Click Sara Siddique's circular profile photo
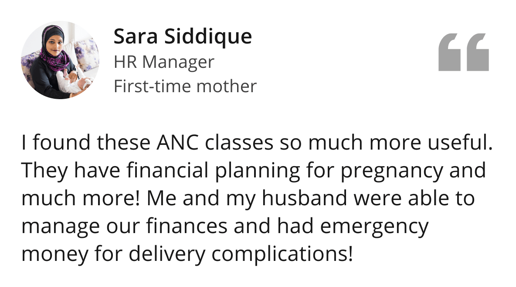Screen dimensions: 516x287 tap(60, 60)
